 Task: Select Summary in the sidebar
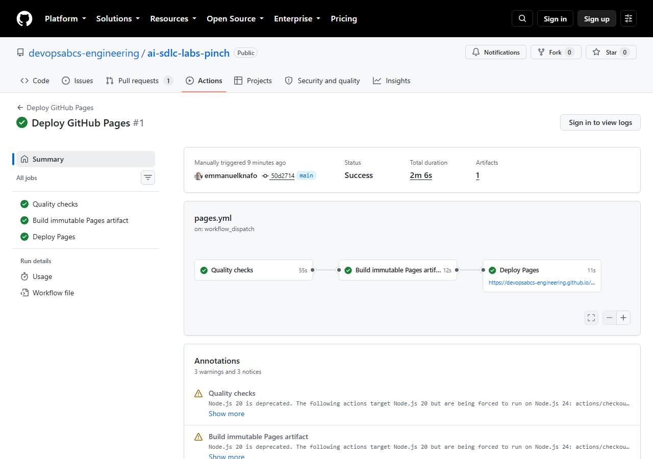coord(86,159)
